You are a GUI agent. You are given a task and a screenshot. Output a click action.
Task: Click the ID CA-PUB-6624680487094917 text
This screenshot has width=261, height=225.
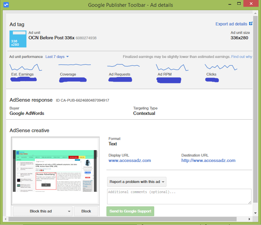pyautogui.click(x=82, y=100)
